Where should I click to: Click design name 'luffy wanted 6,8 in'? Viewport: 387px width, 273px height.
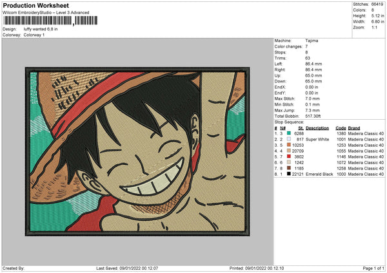click(x=41, y=29)
